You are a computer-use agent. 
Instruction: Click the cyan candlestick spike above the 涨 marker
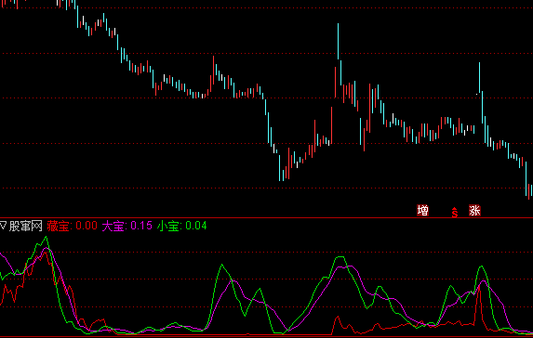click(480, 77)
